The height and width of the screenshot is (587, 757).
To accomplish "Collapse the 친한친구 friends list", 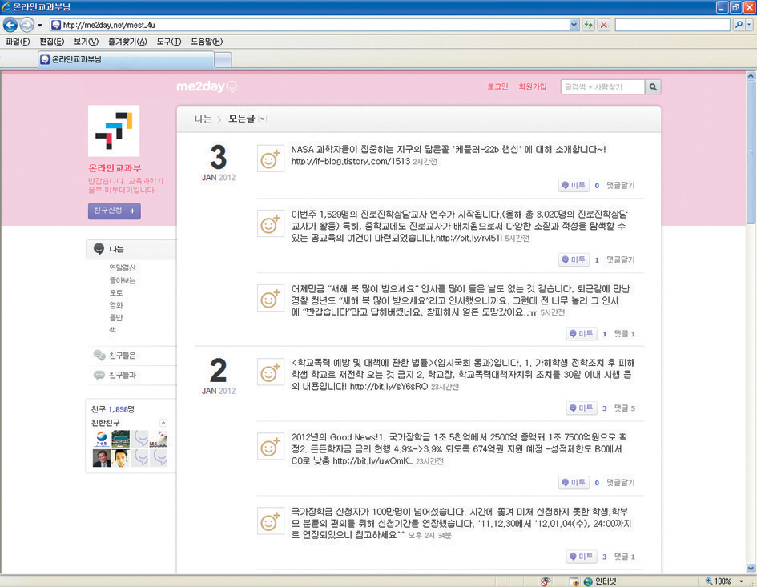I will 163,422.
